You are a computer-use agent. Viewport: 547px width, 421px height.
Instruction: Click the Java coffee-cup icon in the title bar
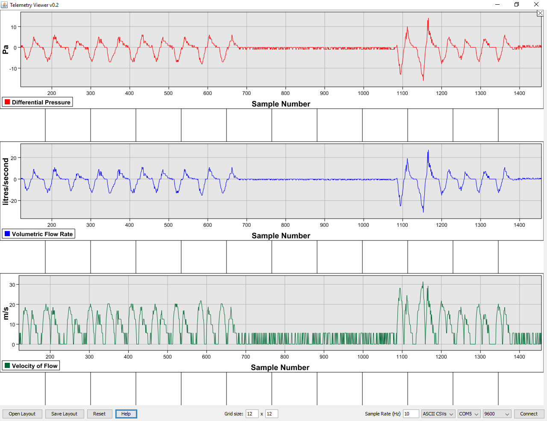pyautogui.click(x=5, y=5)
